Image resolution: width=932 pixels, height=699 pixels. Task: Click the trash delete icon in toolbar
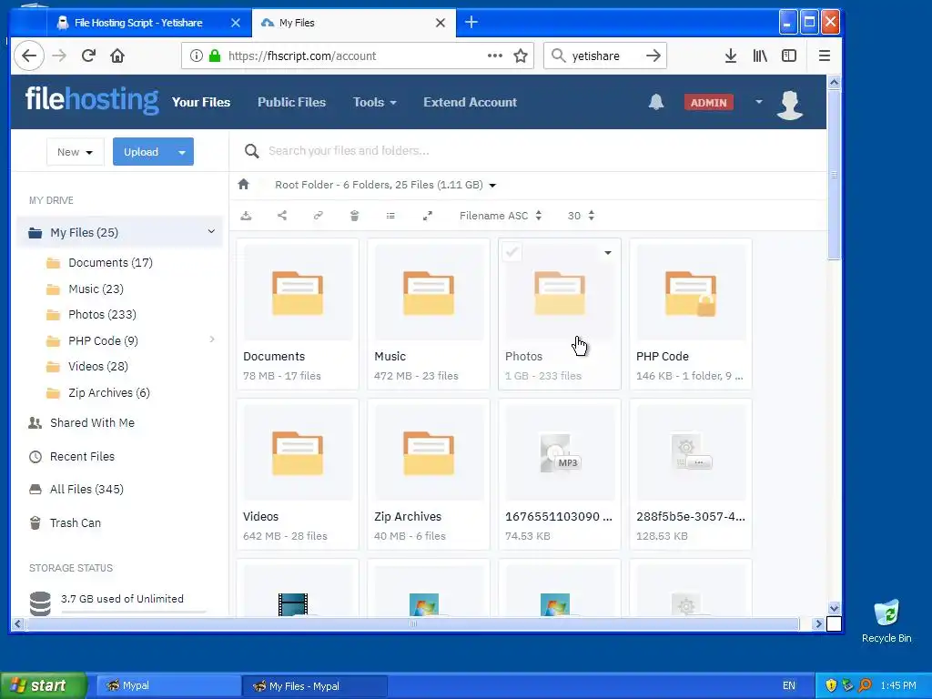pyautogui.click(x=354, y=216)
